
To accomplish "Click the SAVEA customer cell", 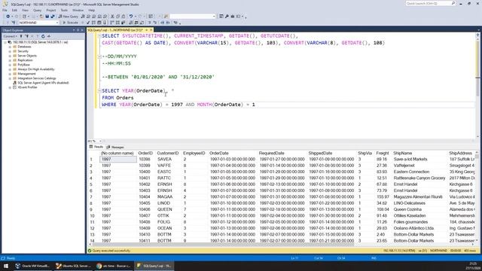I will pos(165,159).
